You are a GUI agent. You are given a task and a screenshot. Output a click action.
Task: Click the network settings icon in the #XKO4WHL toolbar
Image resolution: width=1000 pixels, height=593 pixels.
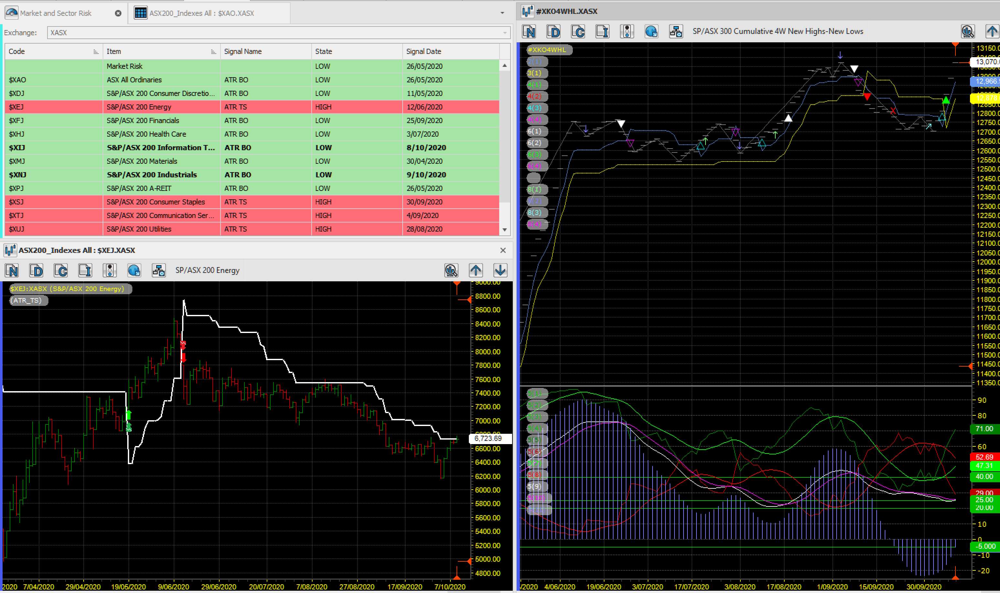[676, 31]
